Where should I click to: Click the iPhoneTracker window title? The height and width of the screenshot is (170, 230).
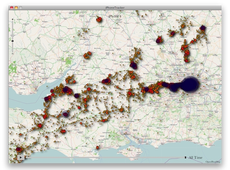coord(115,8)
